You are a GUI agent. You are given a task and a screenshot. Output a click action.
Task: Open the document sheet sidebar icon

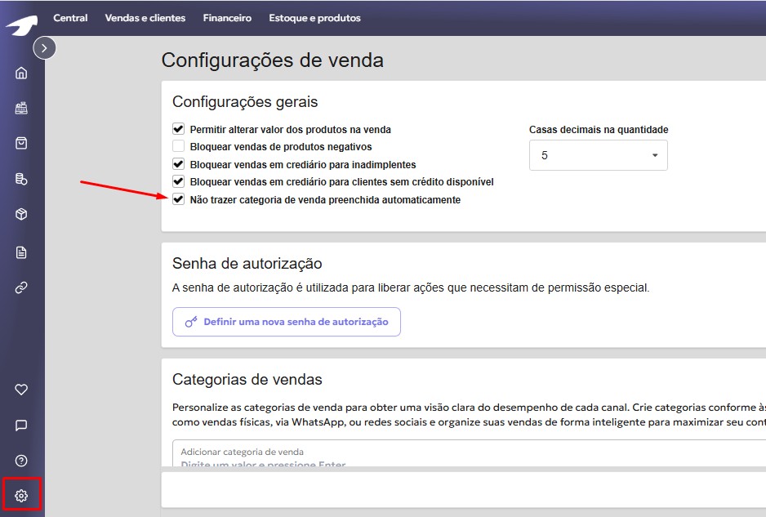point(21,252)
